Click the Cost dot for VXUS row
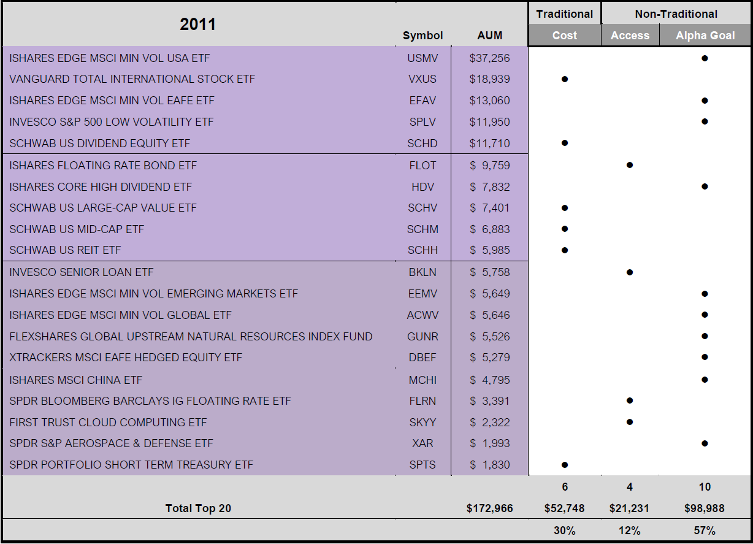This screenshot has width=753, height=544. [x=565, y=79]
